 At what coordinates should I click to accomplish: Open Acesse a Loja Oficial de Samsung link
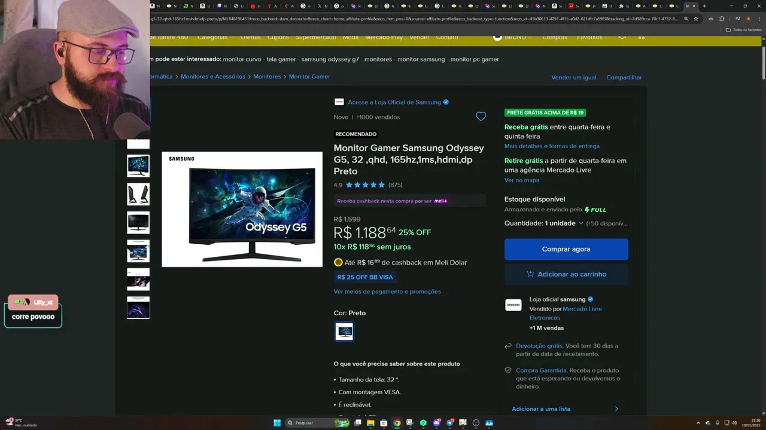pyautogui.click(x=394, y=102)
